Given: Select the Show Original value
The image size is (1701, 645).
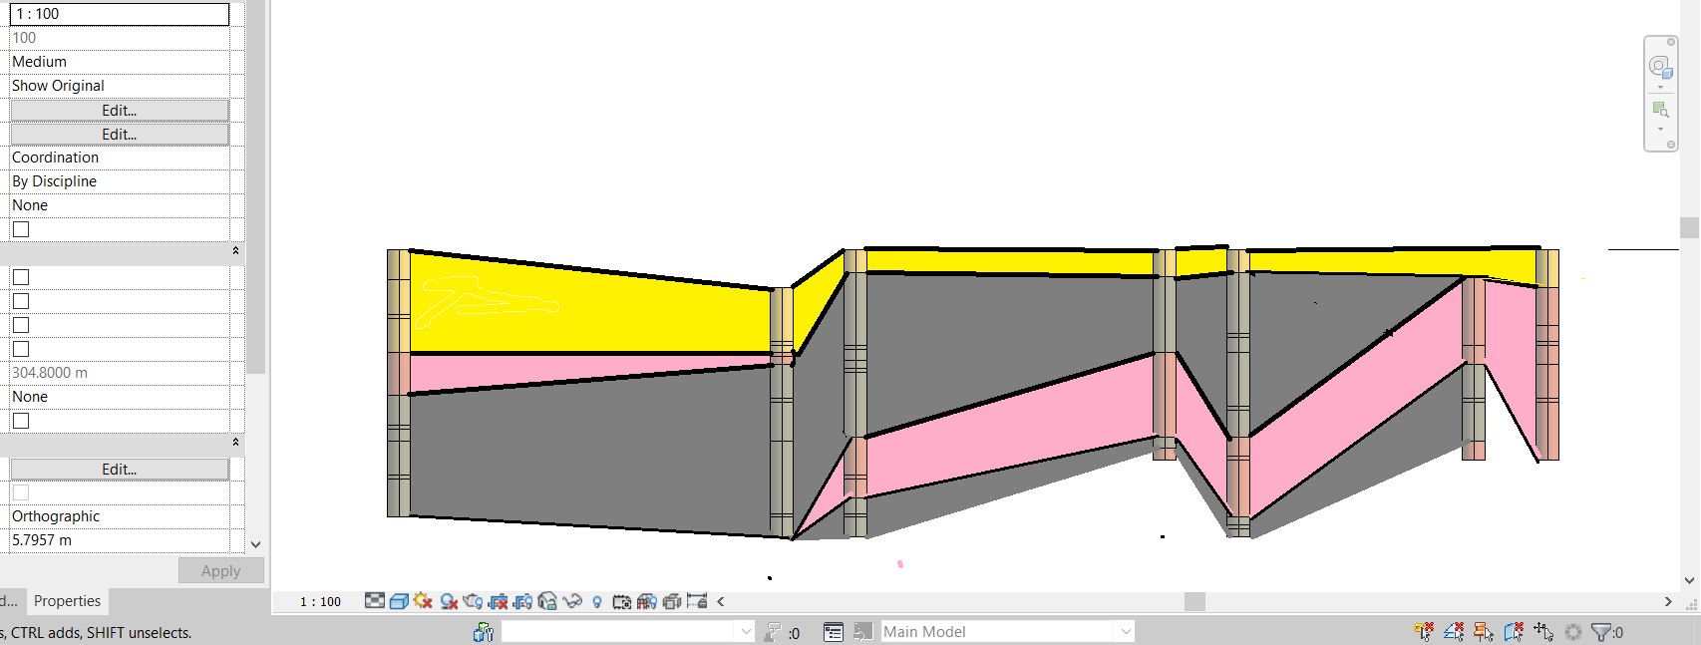Looking at the screenshot, I should [x=120, y=86].
